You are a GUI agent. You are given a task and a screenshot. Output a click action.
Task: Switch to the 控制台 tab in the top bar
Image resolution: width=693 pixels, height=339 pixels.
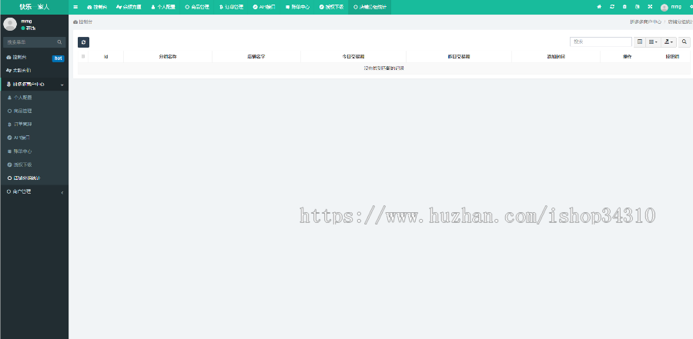pyautogui.click(x=97, y=7)
